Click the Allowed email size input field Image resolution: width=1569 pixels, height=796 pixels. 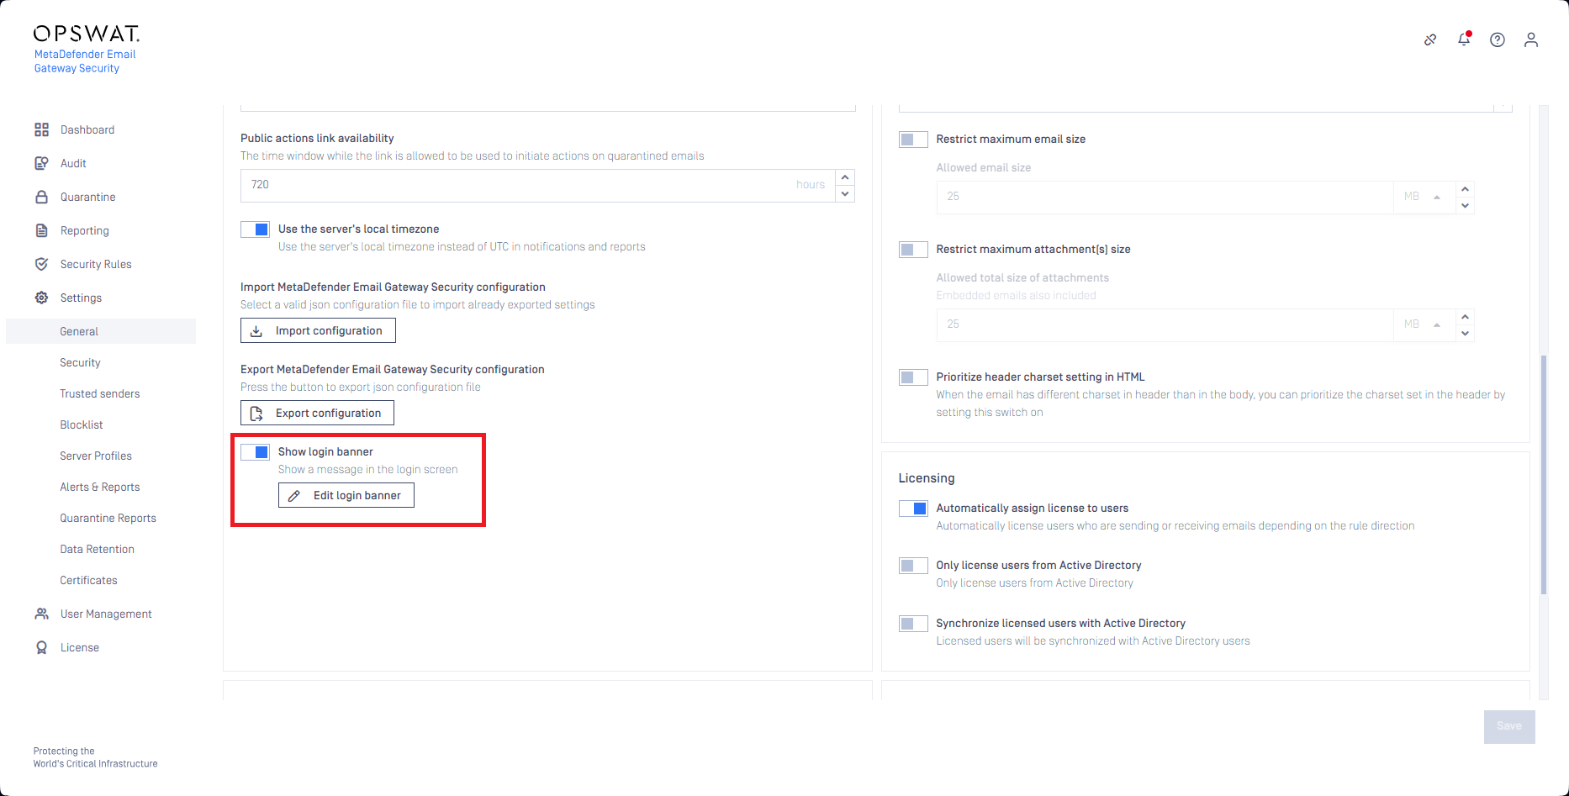pos(1165,197)
